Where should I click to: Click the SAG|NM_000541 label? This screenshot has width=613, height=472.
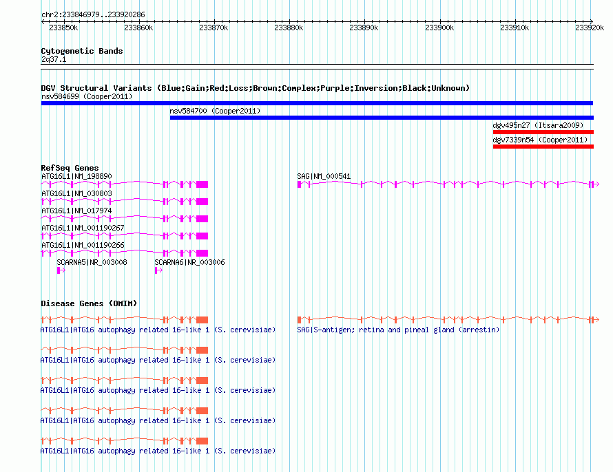[324, 176]
